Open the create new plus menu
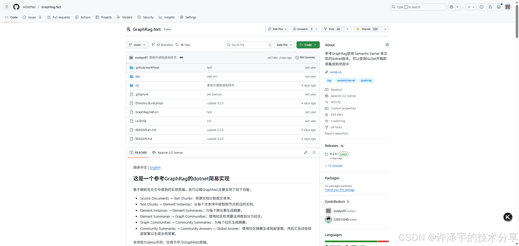 [471, 7]
